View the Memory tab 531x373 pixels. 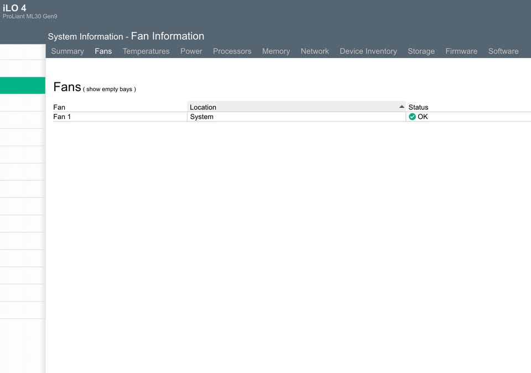click(x=276, y=51)
